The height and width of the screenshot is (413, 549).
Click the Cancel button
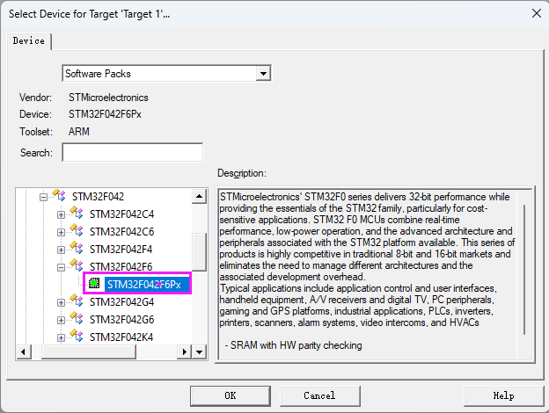click(x=319, y=395)
